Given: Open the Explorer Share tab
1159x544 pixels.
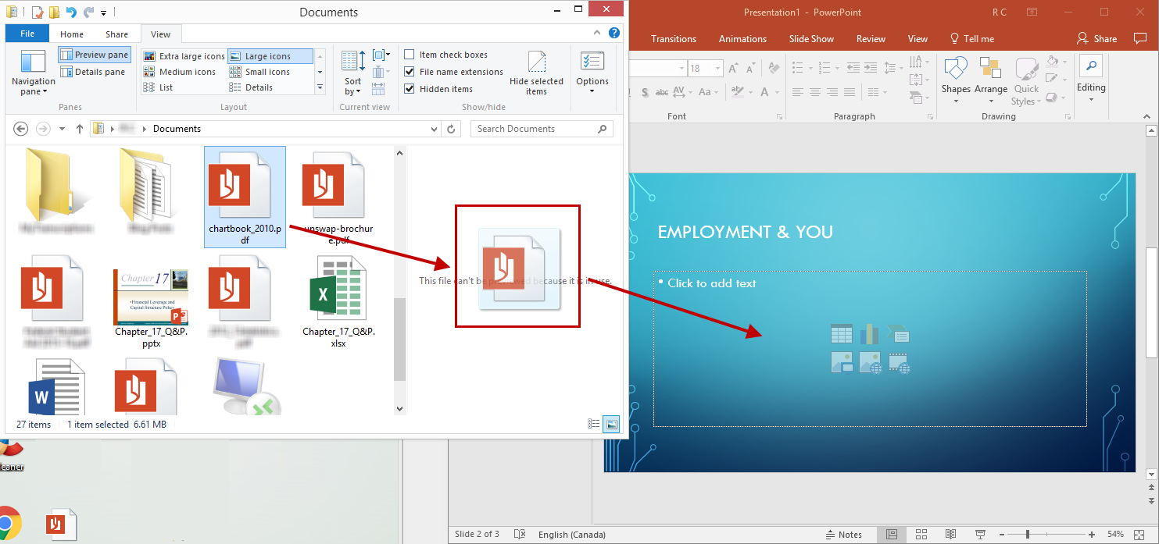Looking at the screenshot, I should coord(117,34).
